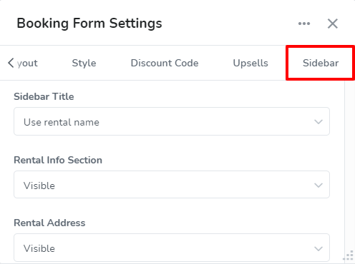
Task: Click the Booking Form Settings header title
Action: [89, 24]
